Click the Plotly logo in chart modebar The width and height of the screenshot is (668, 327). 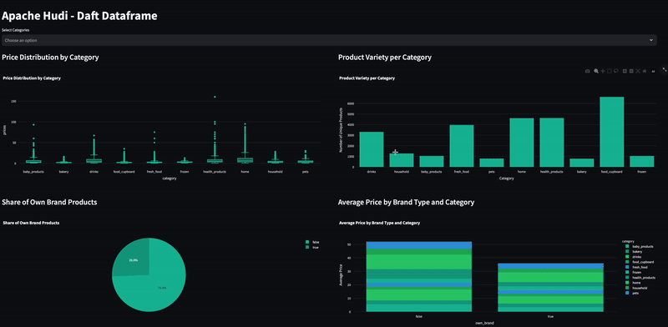[653, 71]
